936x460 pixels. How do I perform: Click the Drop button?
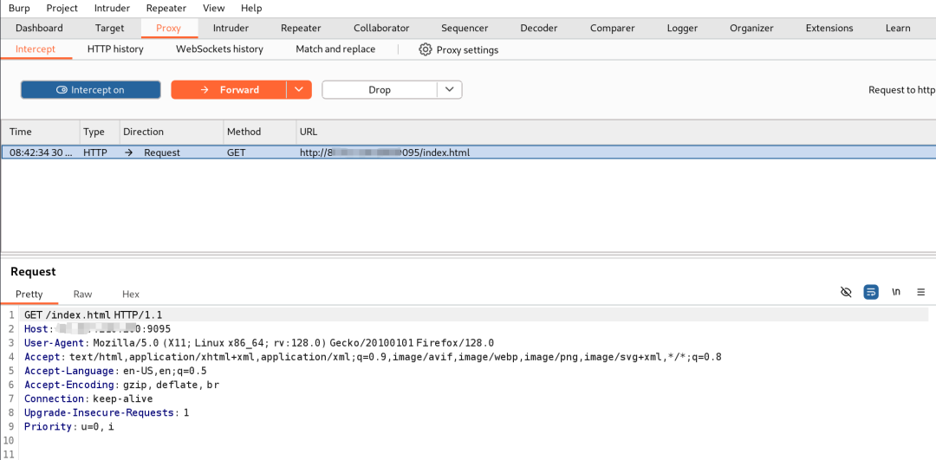coord(380,89)
